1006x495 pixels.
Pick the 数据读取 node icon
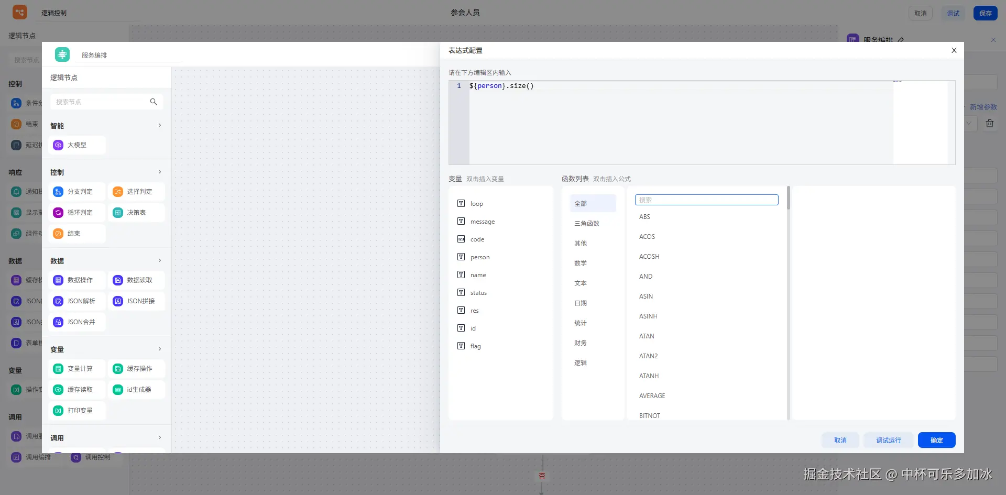coord(118,280)
